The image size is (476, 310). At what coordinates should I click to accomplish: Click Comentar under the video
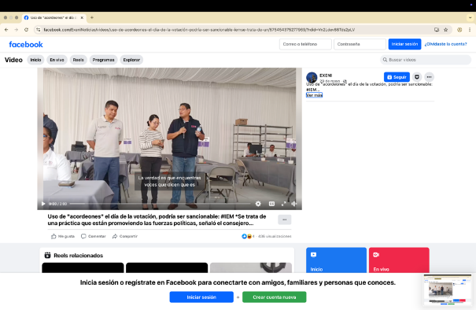pos(94,236)
